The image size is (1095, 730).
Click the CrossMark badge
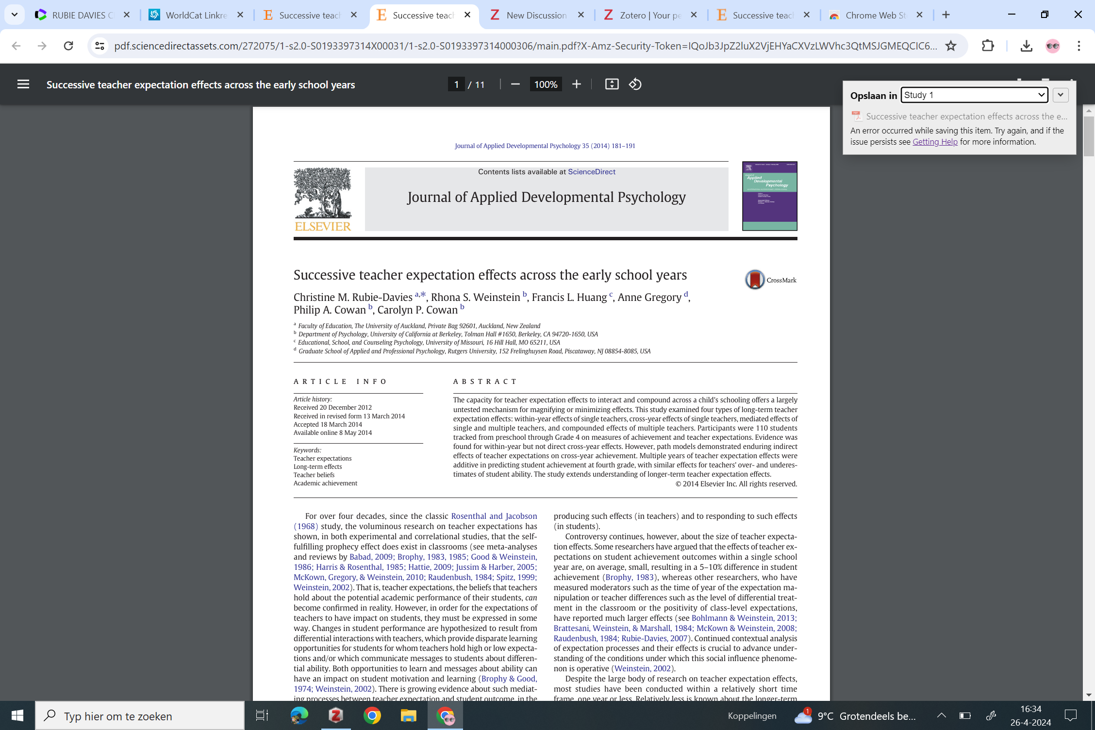tap(770, 280)
